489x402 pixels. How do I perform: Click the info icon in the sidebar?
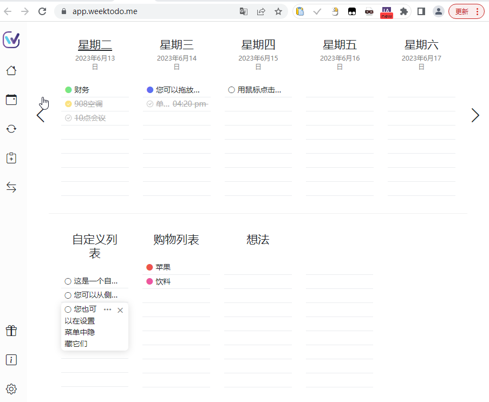tap(11, 360)
